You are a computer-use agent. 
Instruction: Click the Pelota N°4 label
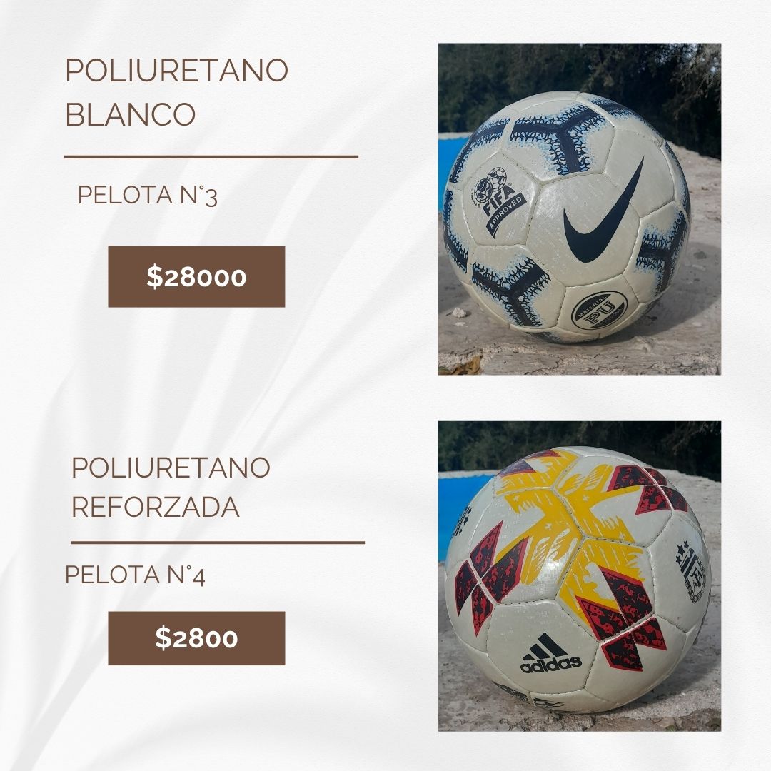pyautogui.click(x=135, y=575)
